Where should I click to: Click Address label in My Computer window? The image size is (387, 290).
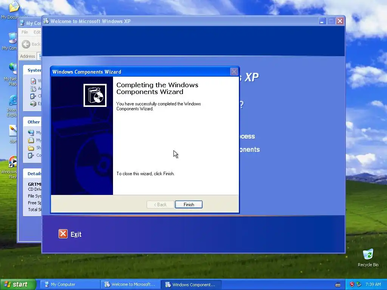coord(27,56)
